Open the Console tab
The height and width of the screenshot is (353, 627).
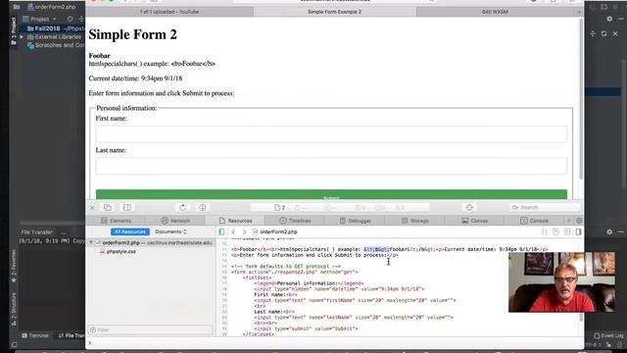[x=534, y=221]
